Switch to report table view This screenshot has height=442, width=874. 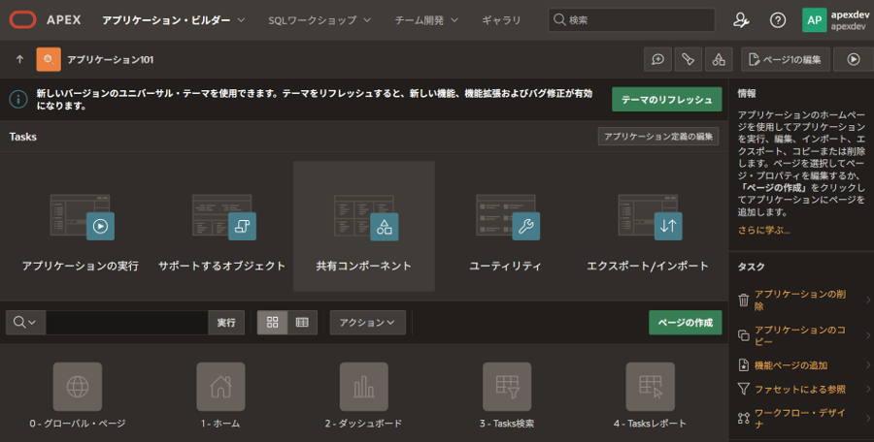[x=302, y=323]
